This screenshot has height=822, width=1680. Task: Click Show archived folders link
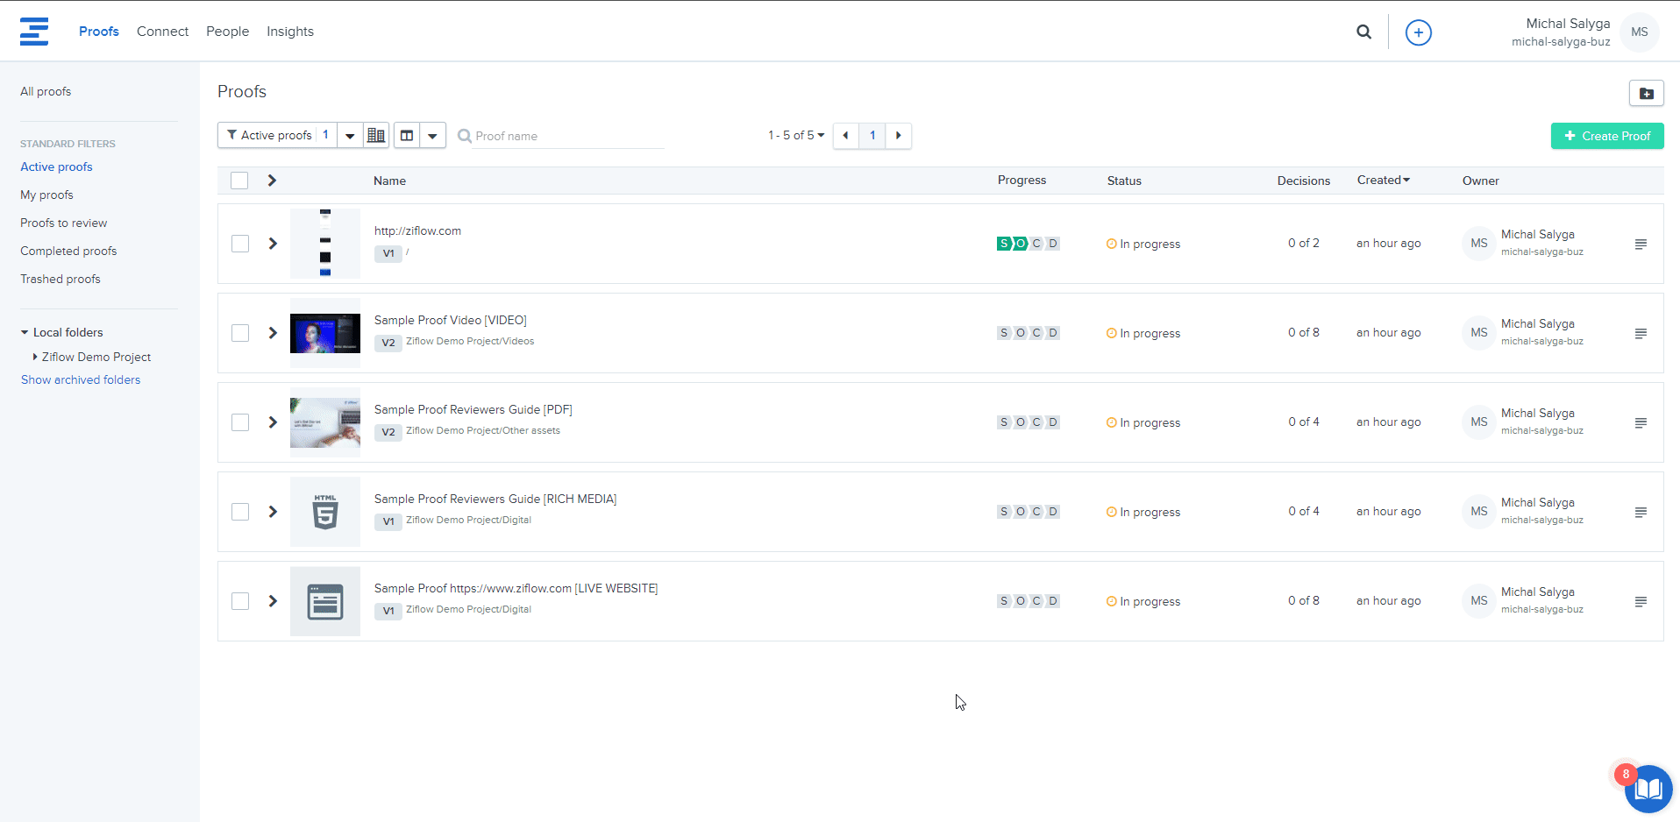tap(81, 379)
